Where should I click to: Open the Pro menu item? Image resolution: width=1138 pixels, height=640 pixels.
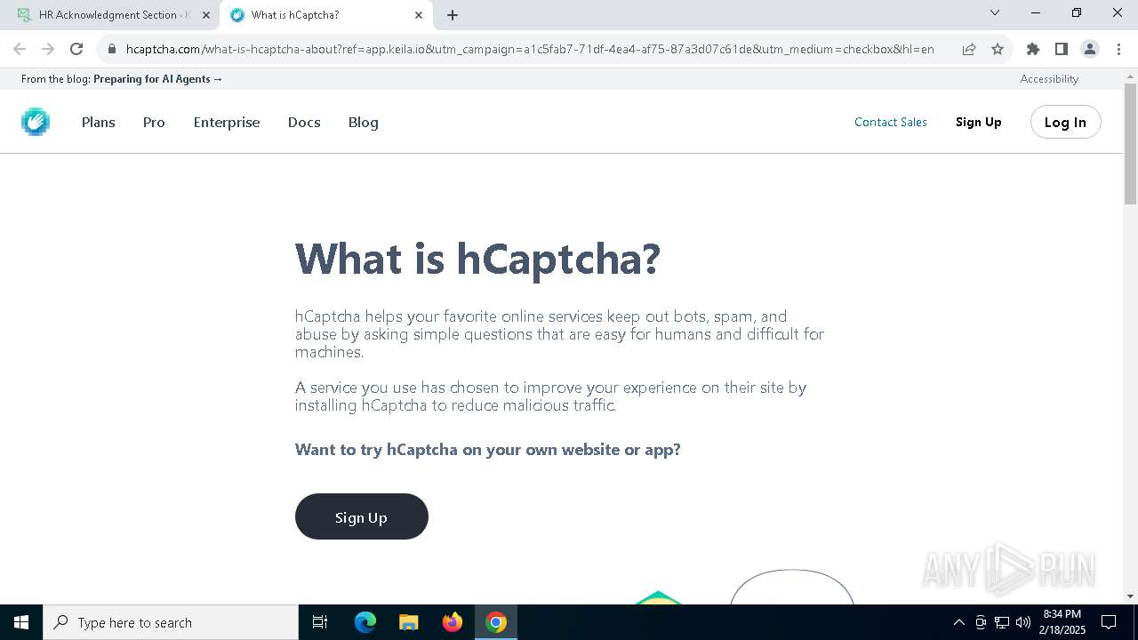(x=154, y=122)
